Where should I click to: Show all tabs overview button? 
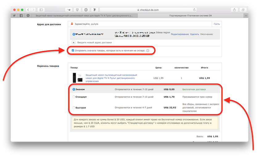(x=243, y=10)
